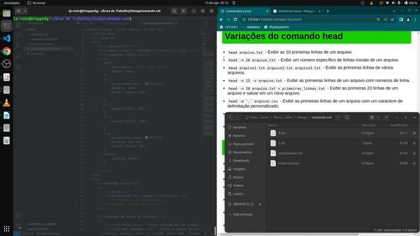420x236 pixels.
Task: Close the Comandos Linux tab
Action: [267, 11]
